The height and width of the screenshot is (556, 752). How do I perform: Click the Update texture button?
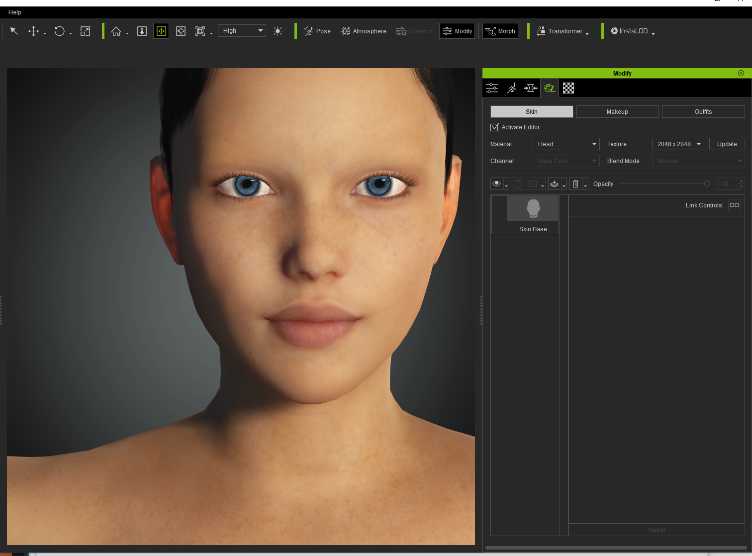[727, 144]
